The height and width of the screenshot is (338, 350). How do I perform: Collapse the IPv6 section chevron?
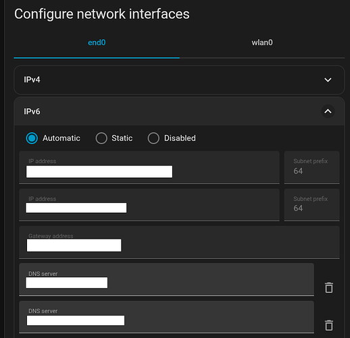click(328, 112)
